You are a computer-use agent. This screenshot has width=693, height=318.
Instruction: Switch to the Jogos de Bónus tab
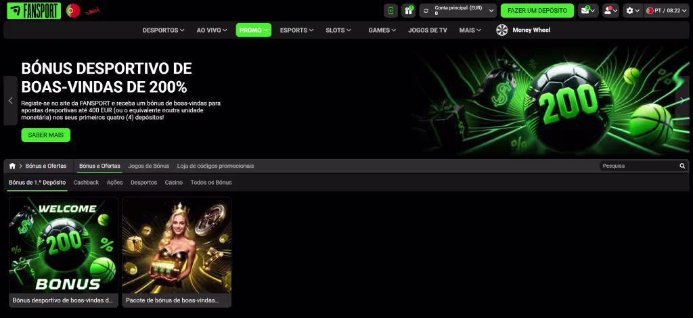(x=148, y=166)
